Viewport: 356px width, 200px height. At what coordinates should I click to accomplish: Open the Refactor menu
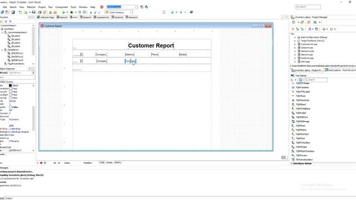click(x=31, y=7)
